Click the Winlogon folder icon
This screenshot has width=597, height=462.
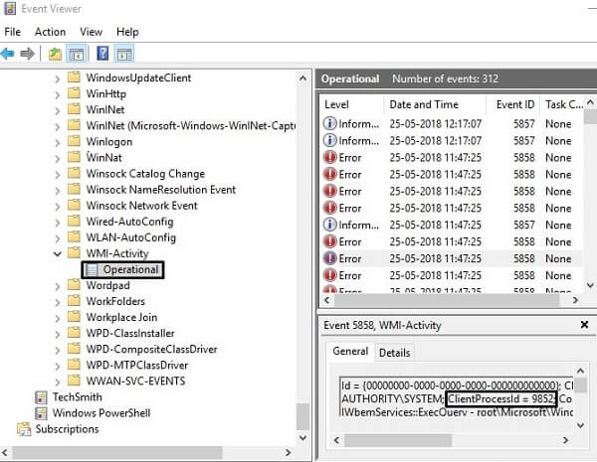click(74, 141)
